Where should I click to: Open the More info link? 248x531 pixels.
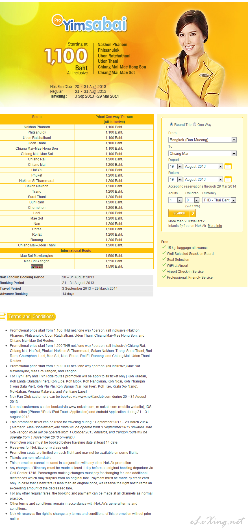215,226
